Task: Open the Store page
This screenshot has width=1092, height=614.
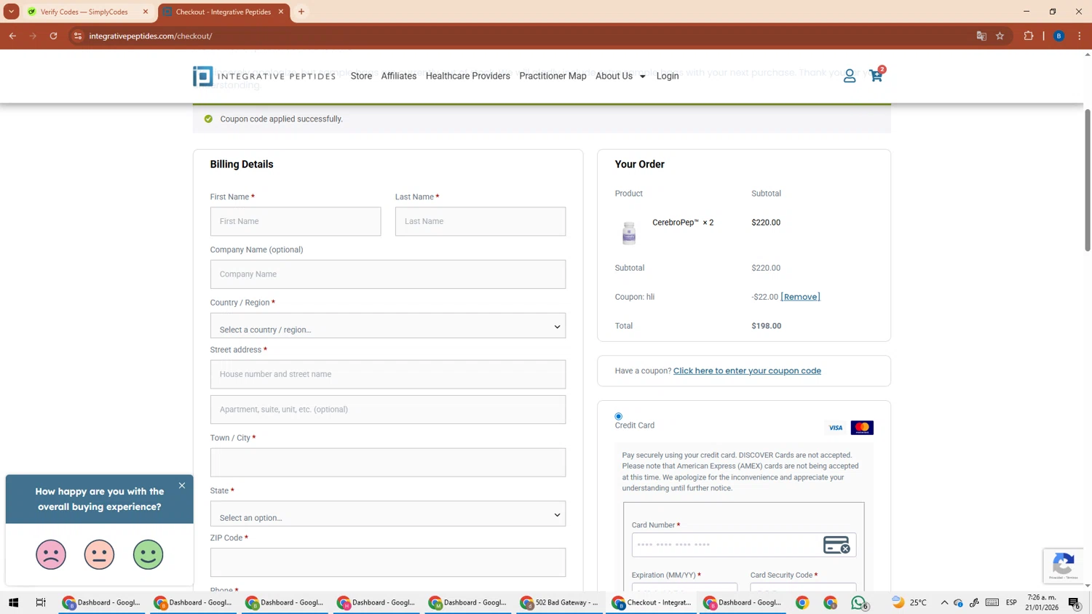Action: 361,76
